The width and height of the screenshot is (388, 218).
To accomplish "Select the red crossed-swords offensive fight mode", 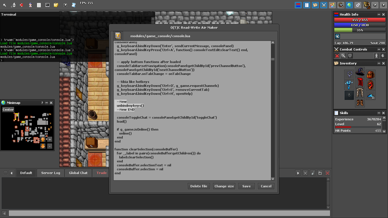I will pyautogui.click(x=337, y=56).
